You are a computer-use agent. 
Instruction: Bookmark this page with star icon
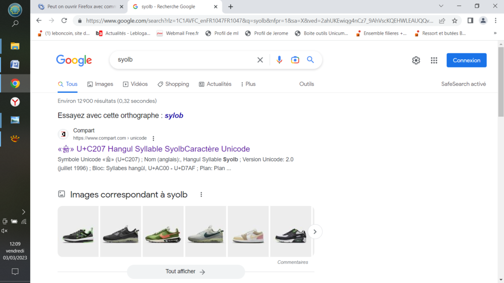tap(455, 21)
